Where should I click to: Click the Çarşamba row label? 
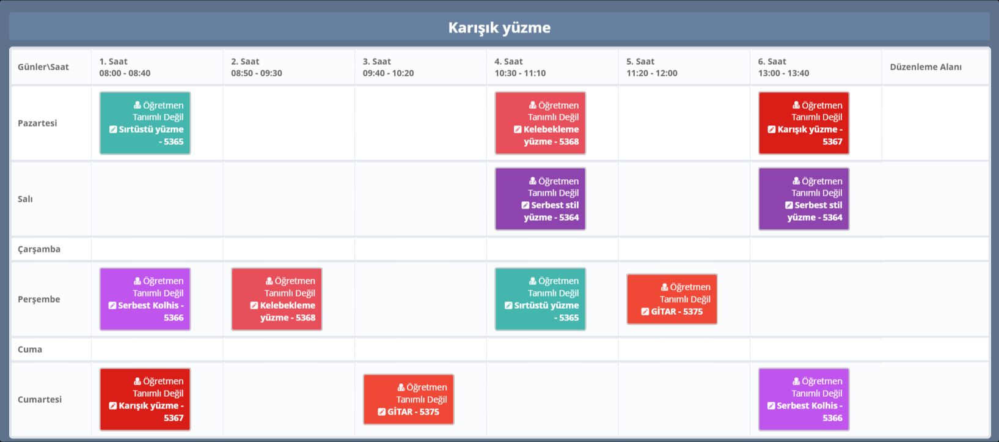39,249
